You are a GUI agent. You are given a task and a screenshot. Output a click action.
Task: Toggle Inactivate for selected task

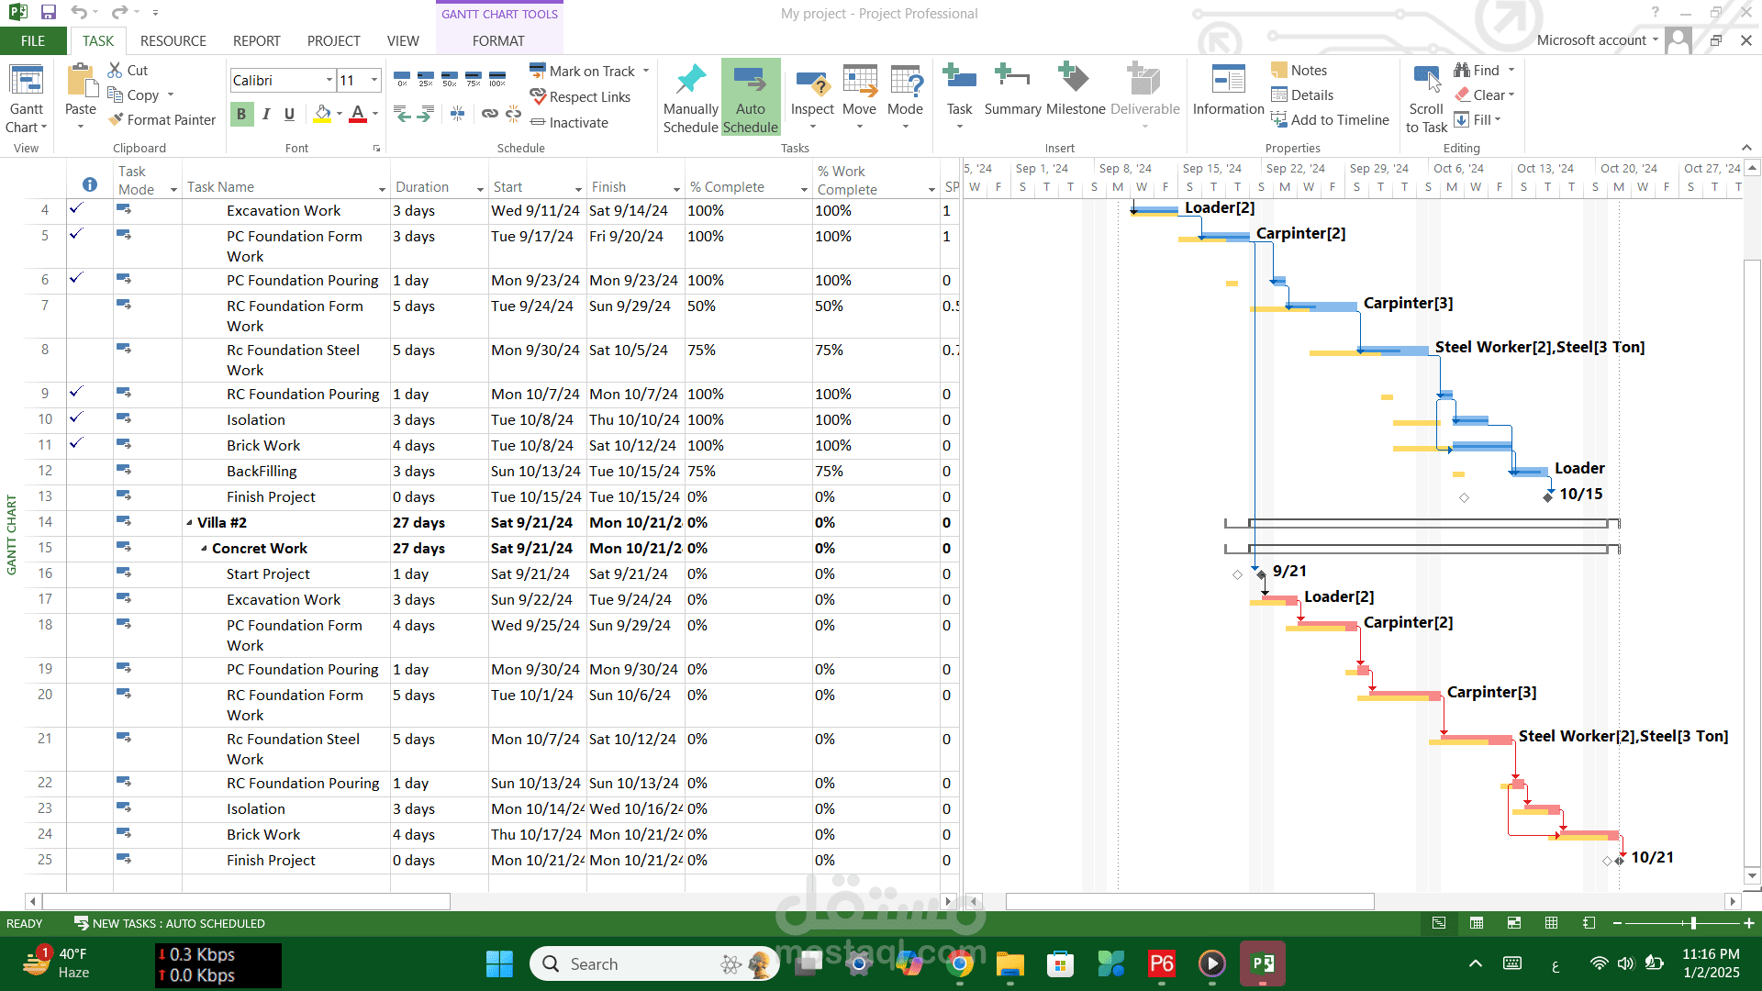[x=569, y=122]
